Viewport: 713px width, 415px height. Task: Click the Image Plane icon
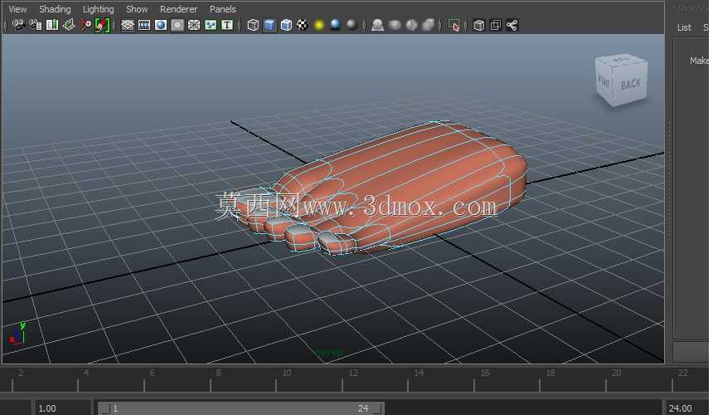point(69,25)
